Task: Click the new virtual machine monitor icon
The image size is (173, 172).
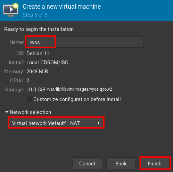Action: [x=11, y=10]
